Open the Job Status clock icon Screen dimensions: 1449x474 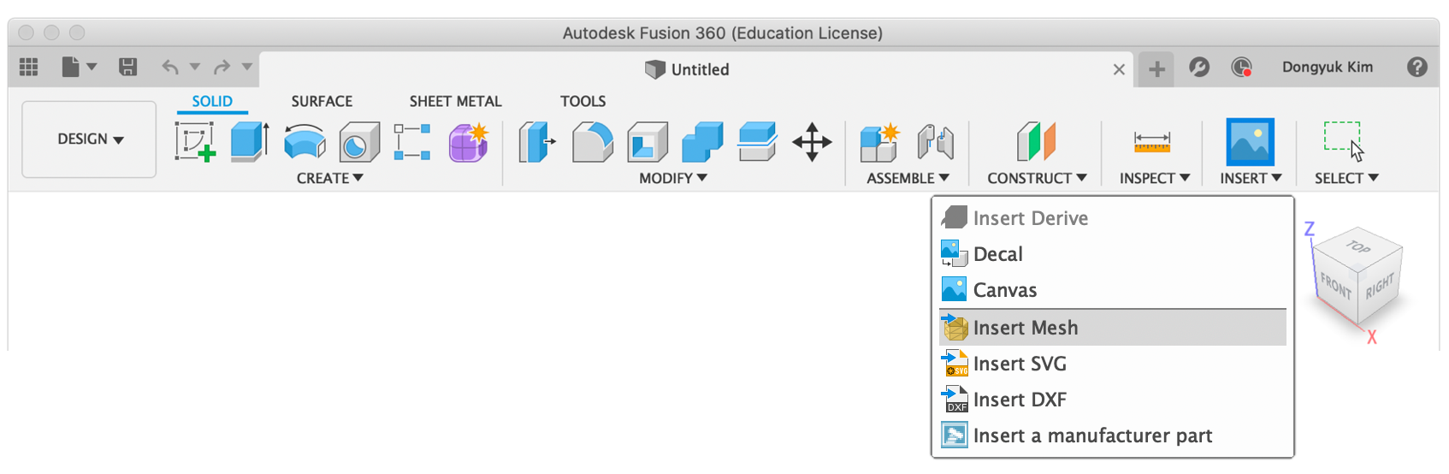[x=1241, y=67]
